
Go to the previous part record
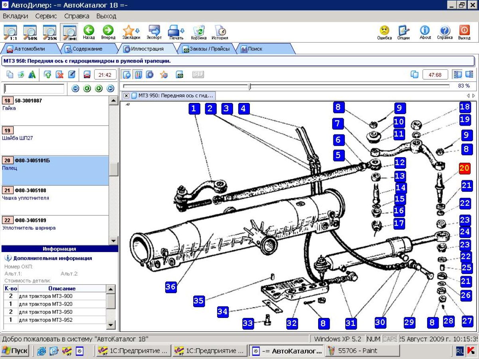click(x=87, y=89)
